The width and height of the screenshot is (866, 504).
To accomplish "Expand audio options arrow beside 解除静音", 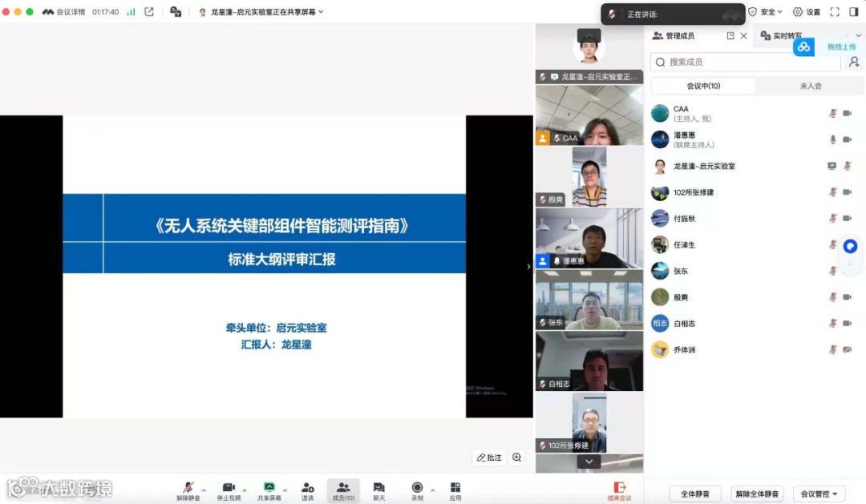I will 204,490.
